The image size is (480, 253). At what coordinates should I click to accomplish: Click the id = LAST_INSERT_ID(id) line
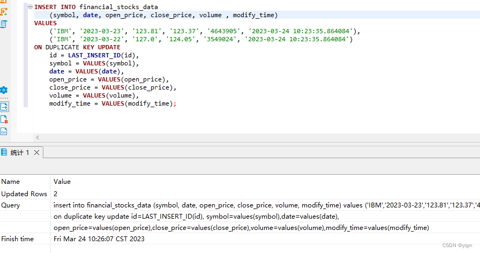[94, 55]
